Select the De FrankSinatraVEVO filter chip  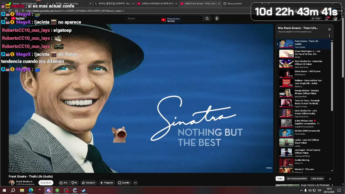297,178
